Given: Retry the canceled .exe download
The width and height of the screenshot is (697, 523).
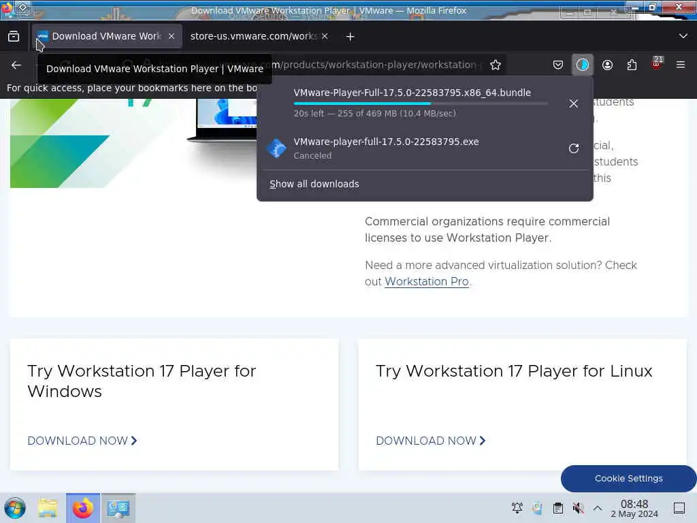Looking at the screenshot, I should pyautogui.click(x=573, y=148).
